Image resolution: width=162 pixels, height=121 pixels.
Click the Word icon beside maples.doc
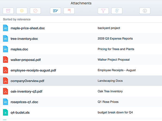(x=5, y=49)
